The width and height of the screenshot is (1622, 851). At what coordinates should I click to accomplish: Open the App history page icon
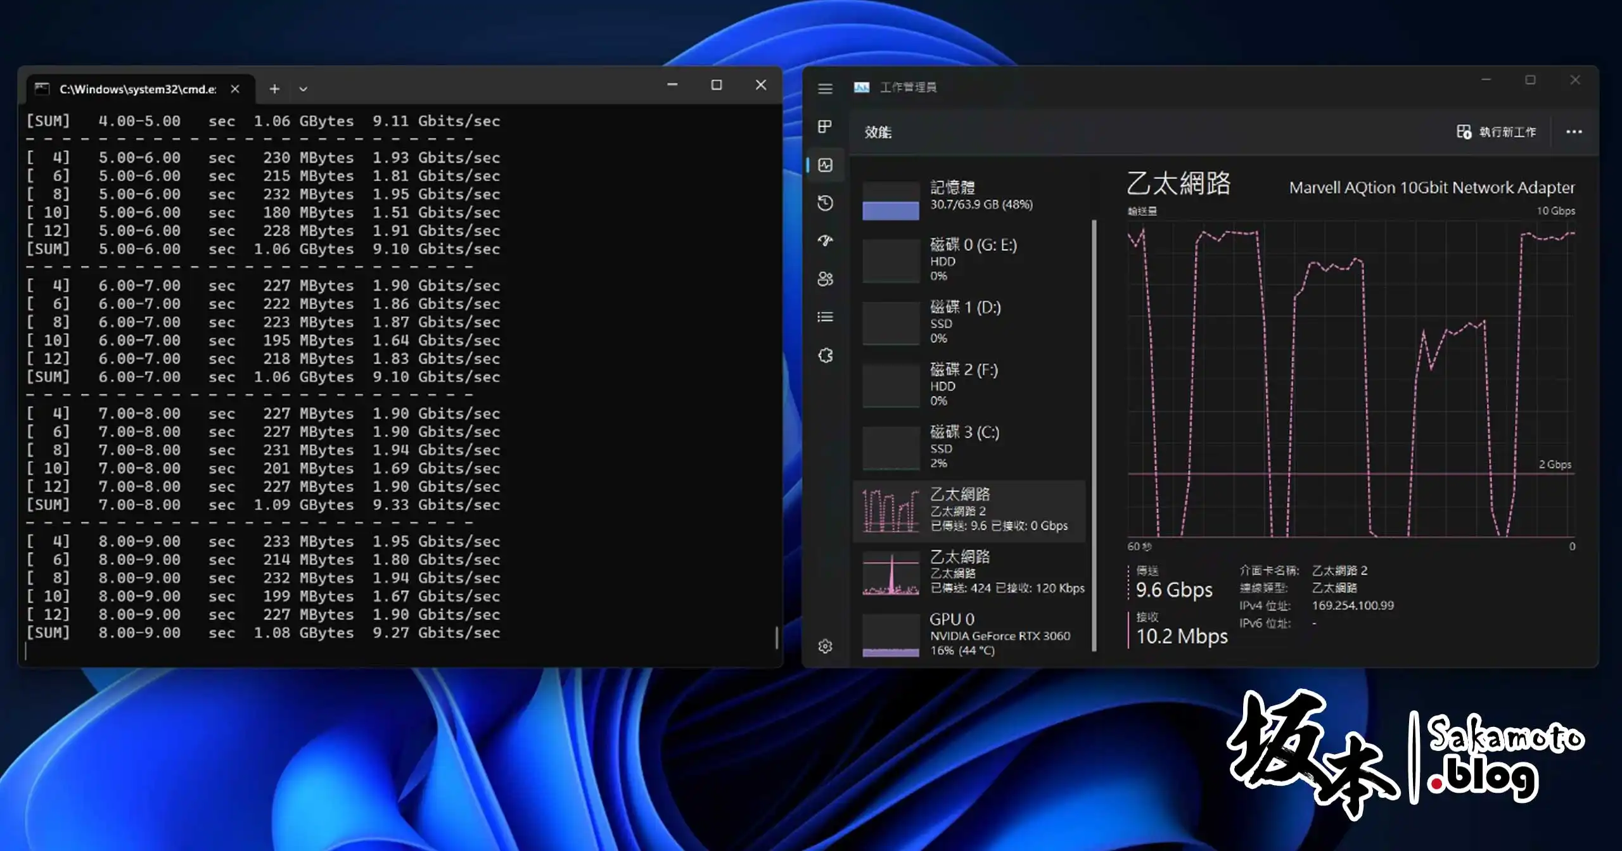[825, 203]
